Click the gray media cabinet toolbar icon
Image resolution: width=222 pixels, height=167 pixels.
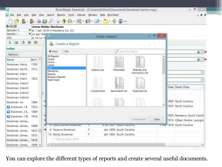click(x=88, y=21)
